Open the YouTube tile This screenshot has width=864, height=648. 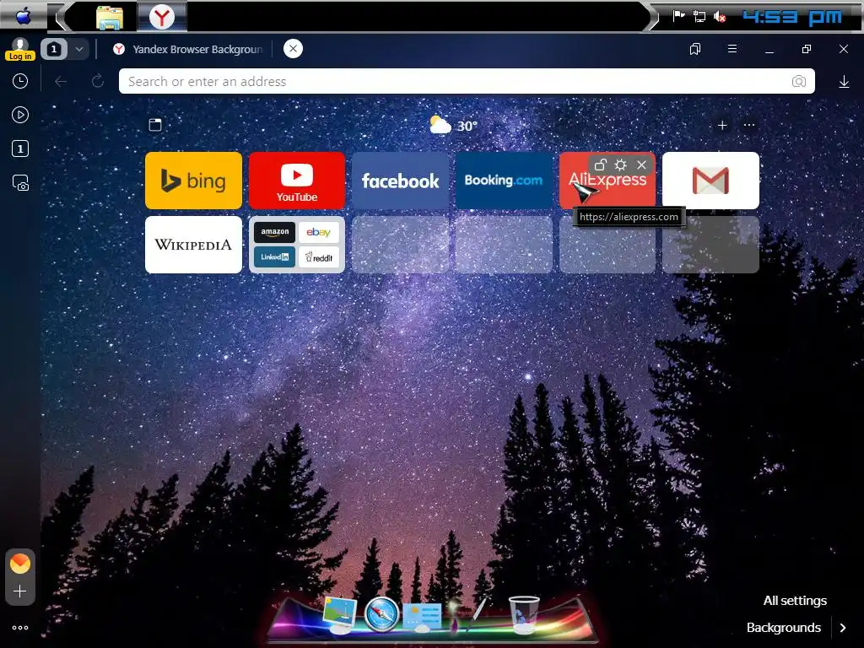tap(297, 181)
